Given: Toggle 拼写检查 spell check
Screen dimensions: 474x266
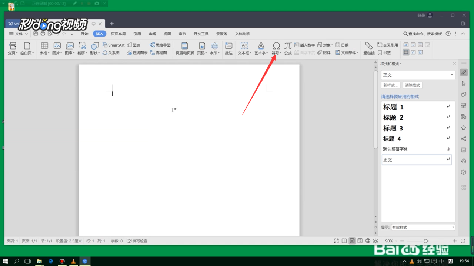Looking at the screenshot, I should [137, 241].
